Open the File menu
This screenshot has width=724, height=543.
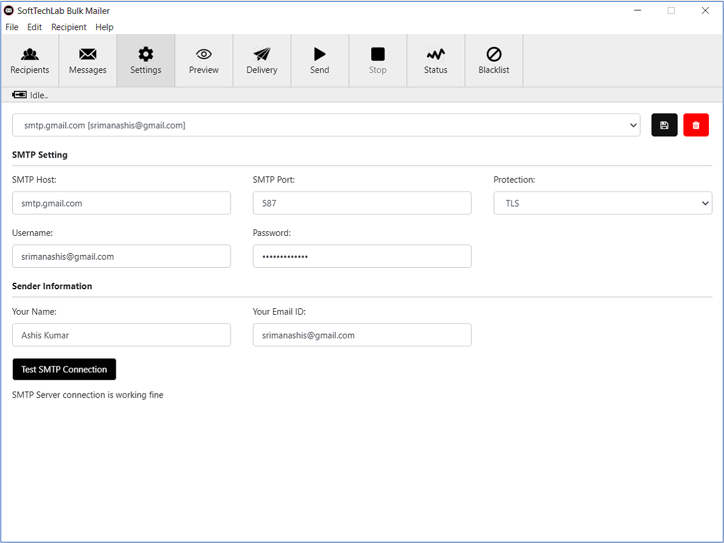coord(12,27)
